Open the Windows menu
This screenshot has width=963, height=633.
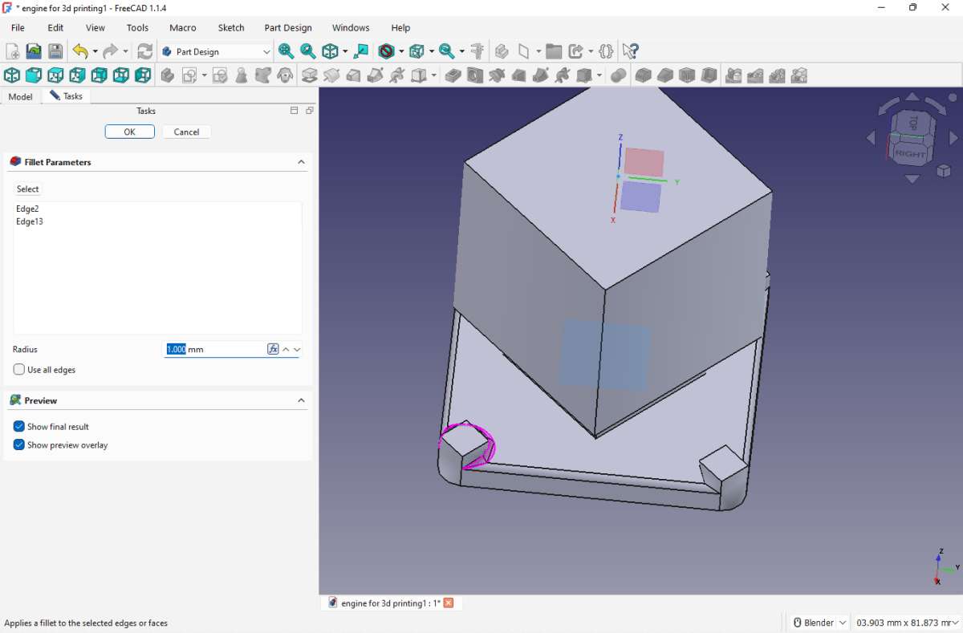click(x=351, y=27)
